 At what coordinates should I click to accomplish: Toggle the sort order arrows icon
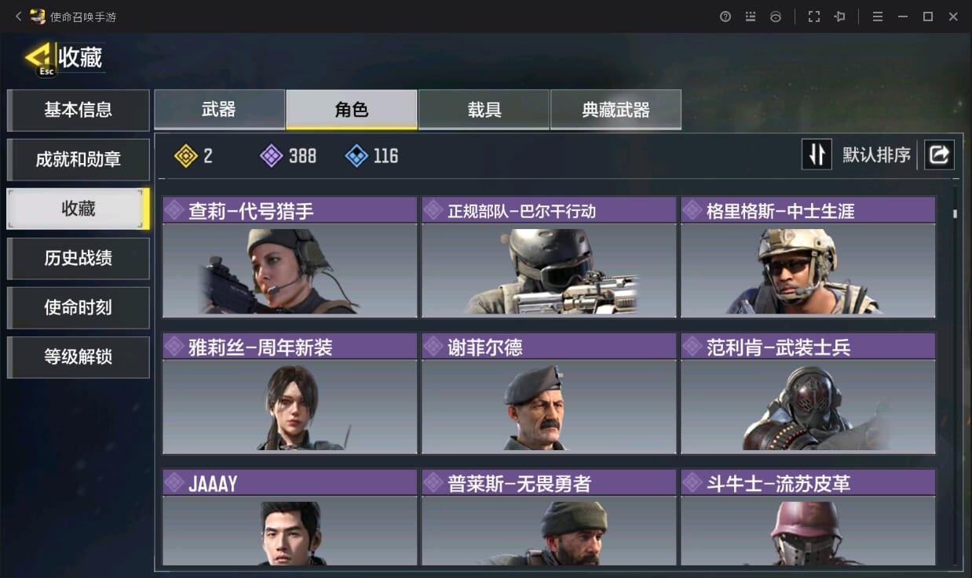pyautogui.click(x=817, y=154)
